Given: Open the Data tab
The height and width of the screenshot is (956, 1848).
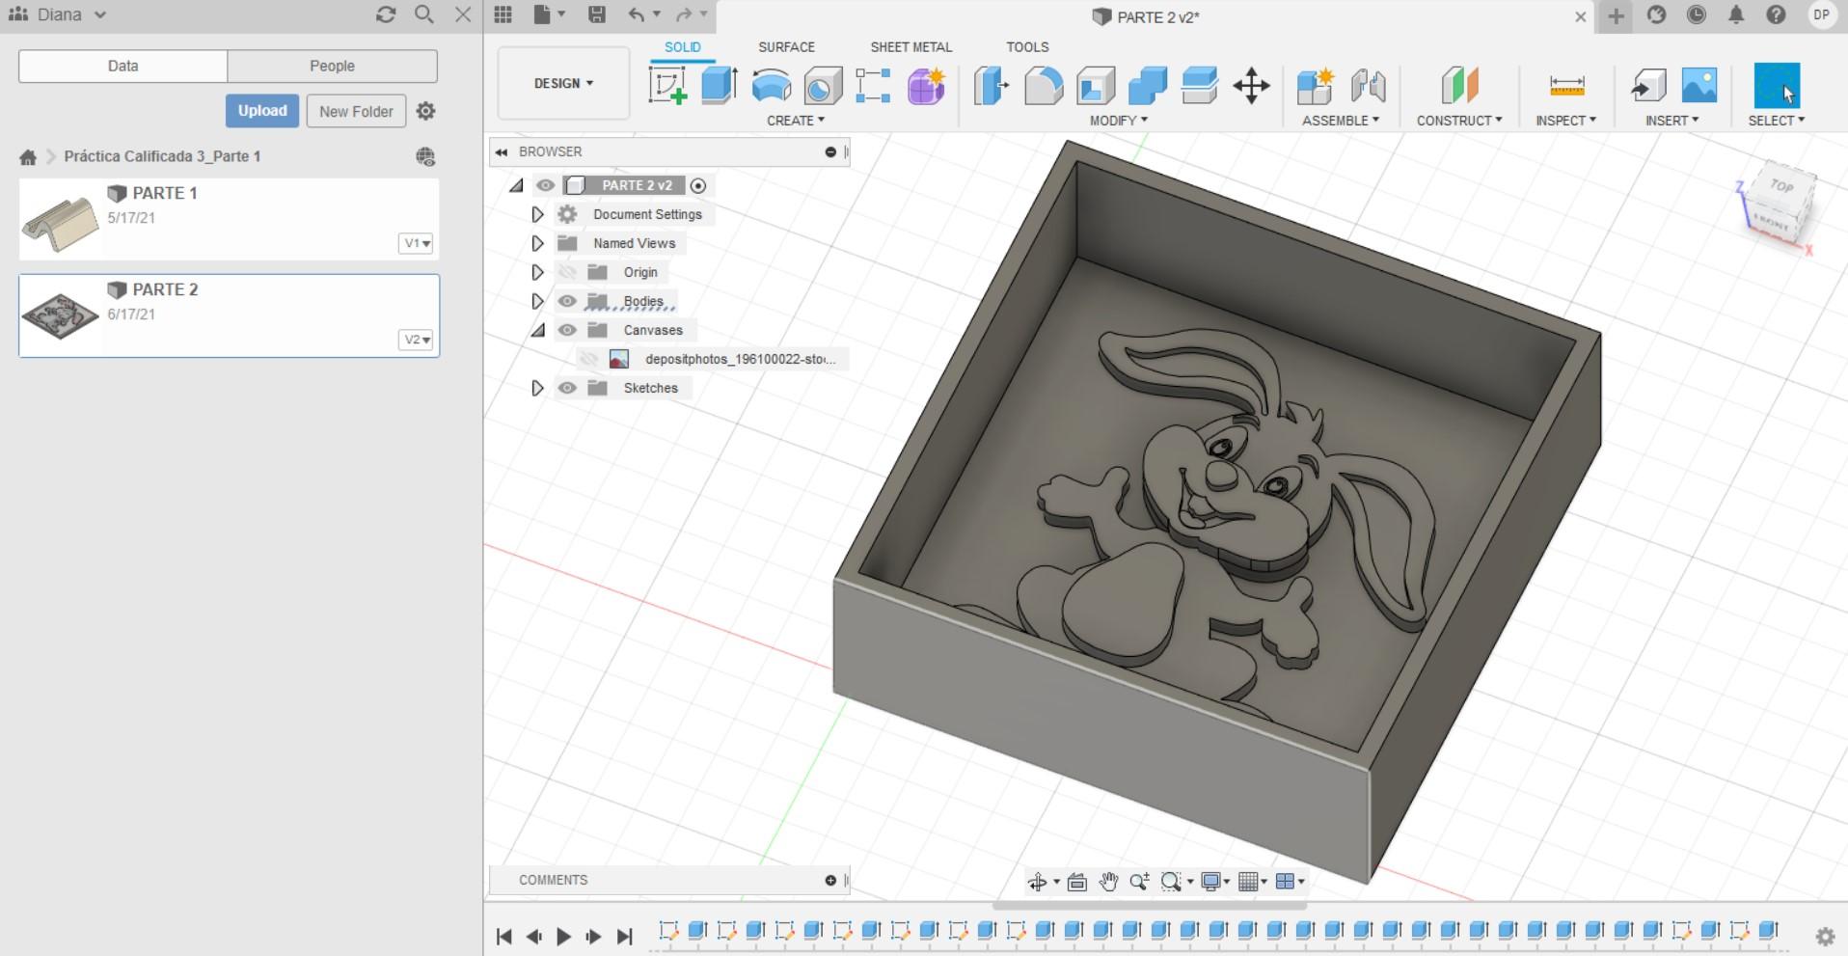Looking at the screenshot, I should point(122,66).
